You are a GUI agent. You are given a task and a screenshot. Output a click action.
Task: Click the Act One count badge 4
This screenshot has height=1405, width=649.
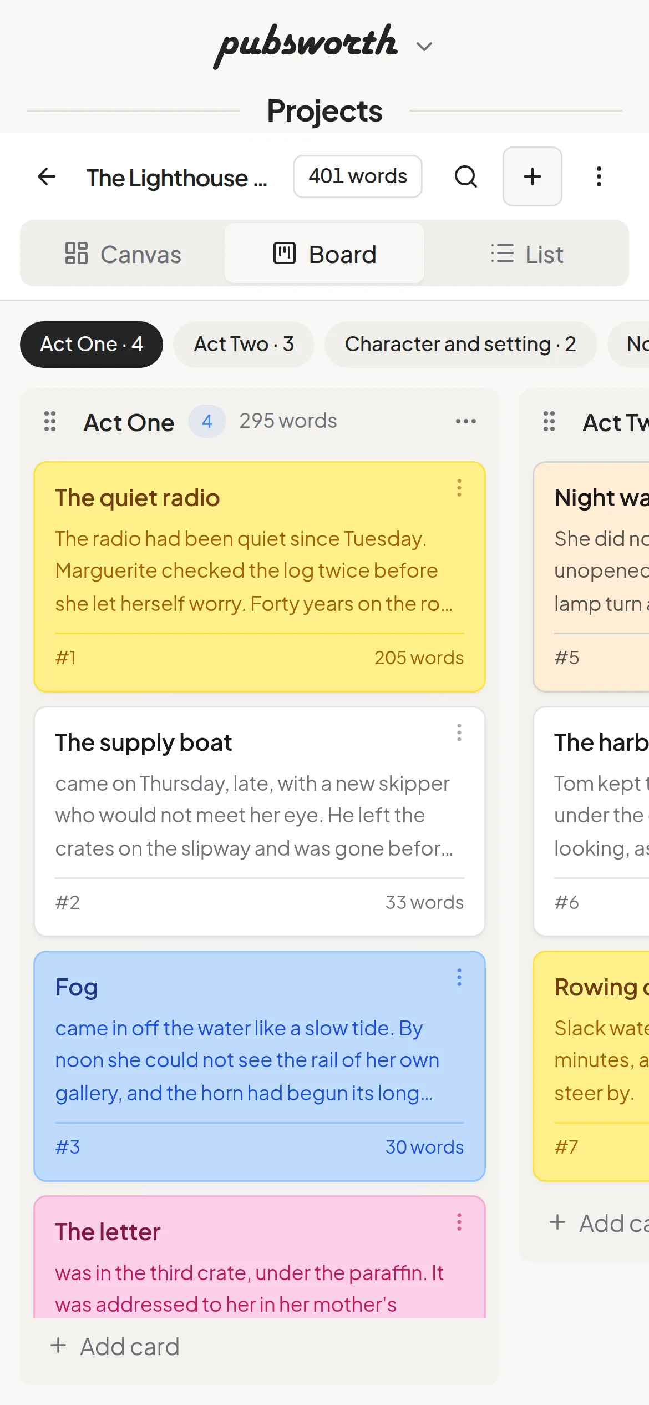tap(207, 422)
